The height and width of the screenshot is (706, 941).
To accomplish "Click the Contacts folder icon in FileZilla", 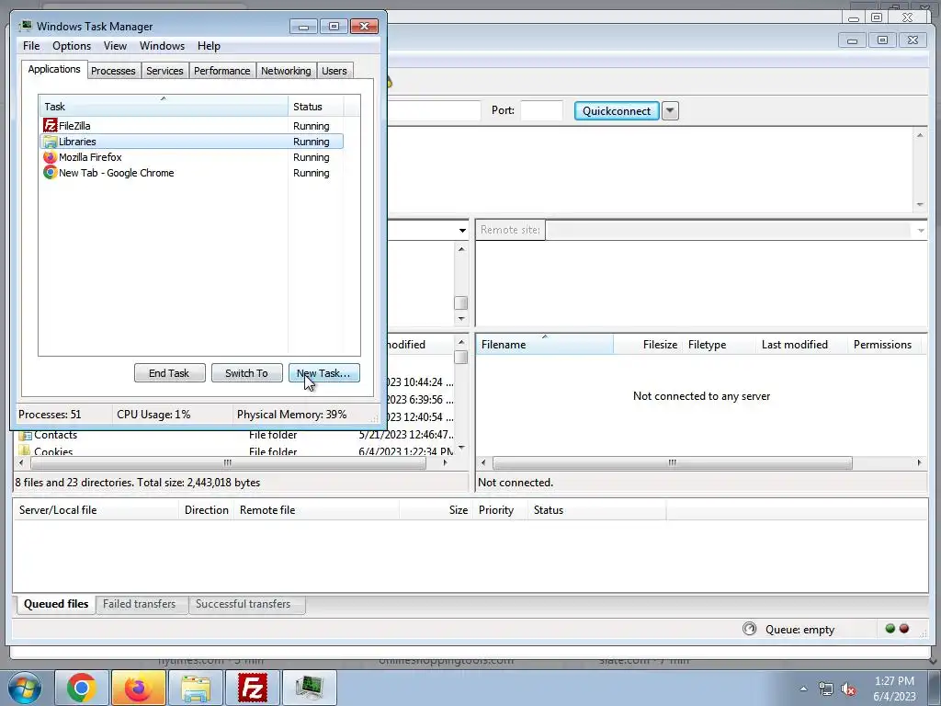I will [25, 435].
